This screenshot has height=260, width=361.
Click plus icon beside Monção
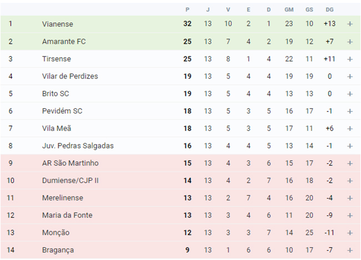tap(350, 233)
